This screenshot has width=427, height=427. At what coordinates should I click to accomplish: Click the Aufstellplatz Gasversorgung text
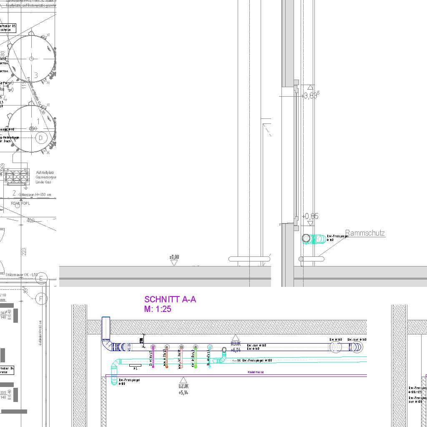(45, 177)
